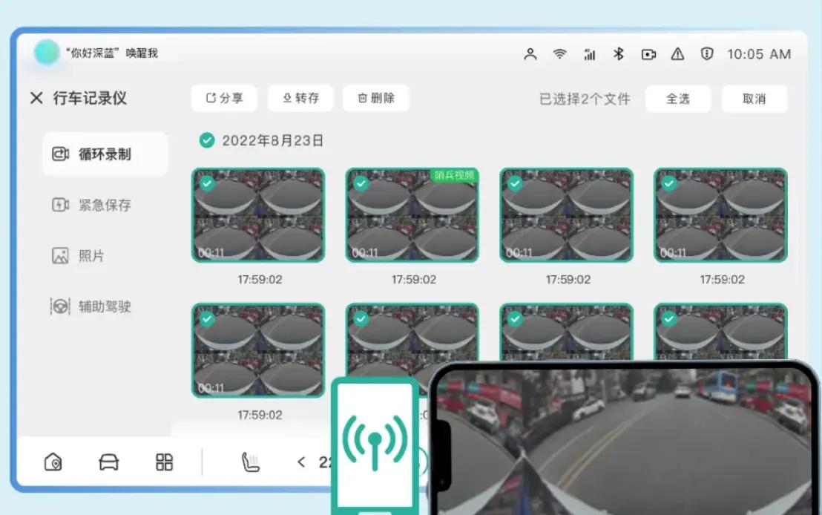Close the 行车记录仪 panel with X

coord(36,97)
